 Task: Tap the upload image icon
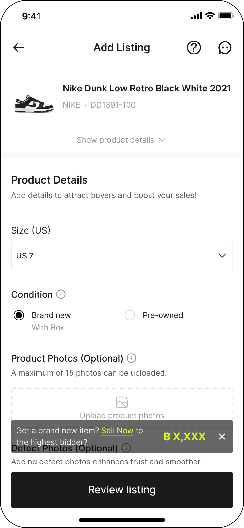coord(122,402)
